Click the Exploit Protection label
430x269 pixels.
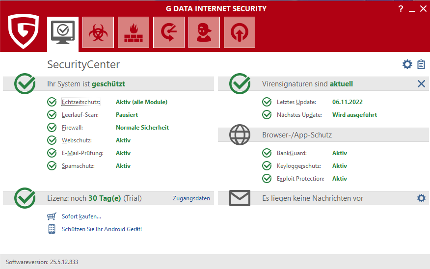coord(300,179)
